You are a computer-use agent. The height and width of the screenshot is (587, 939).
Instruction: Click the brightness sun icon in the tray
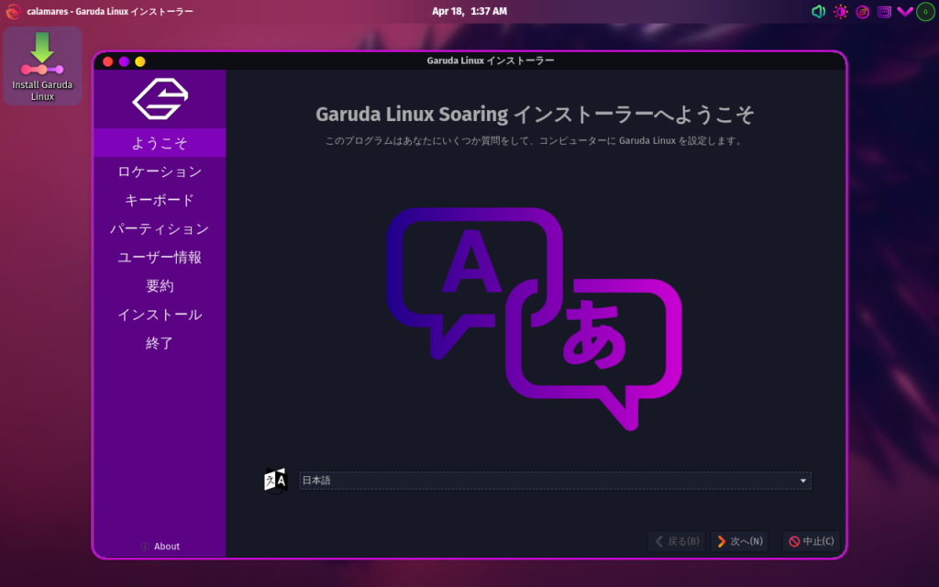point(840,12)
